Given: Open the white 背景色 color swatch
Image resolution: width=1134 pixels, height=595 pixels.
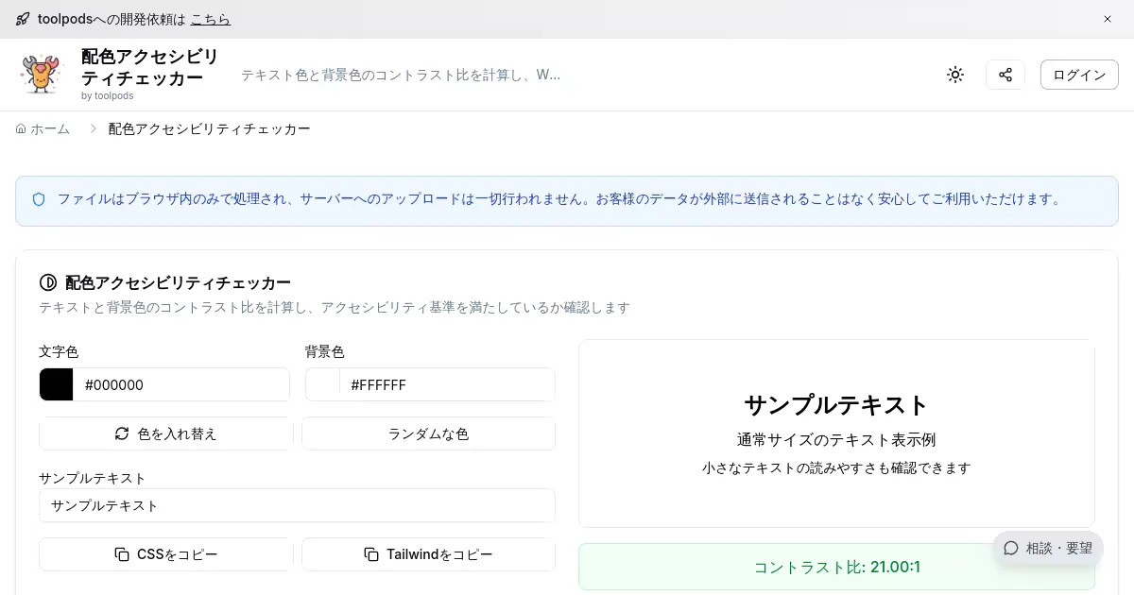Looking at the screenshot, I should point(323,384).
